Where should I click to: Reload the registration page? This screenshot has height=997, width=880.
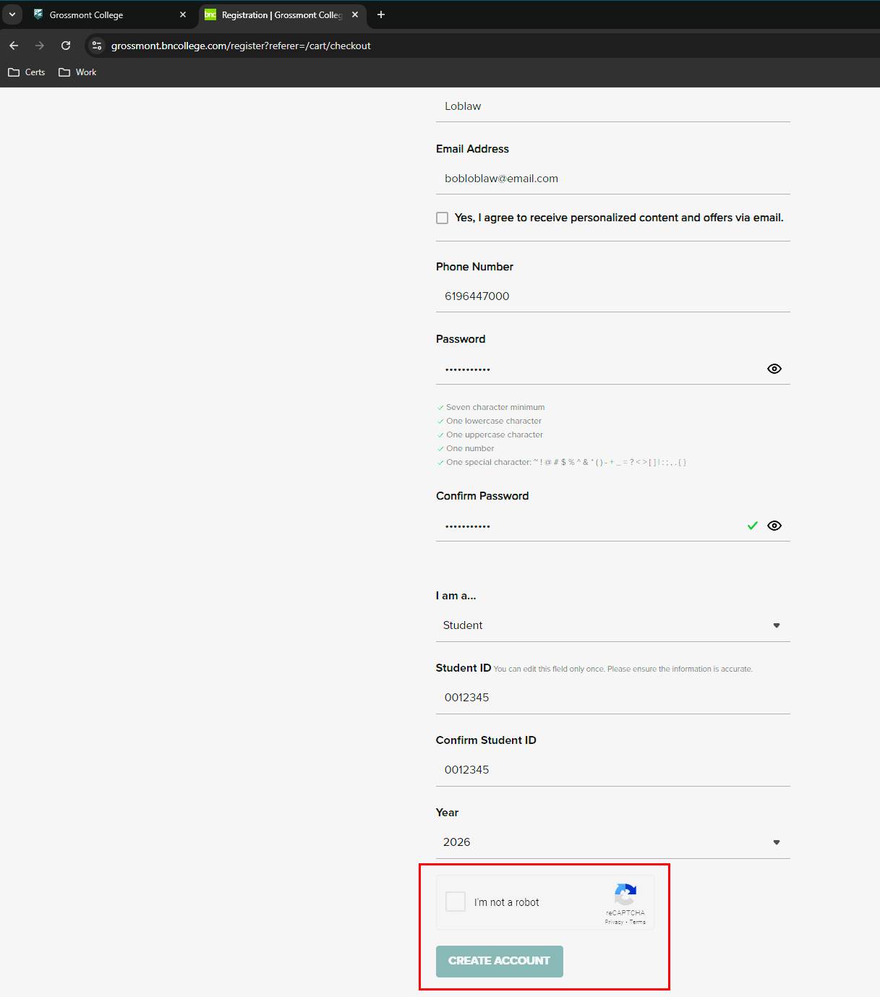click(66, 46)
